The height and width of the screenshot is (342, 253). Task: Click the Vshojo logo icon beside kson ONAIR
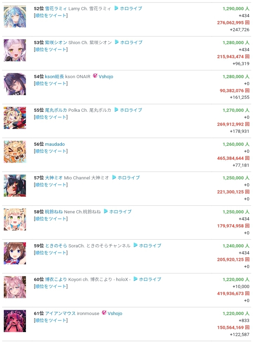point(95,76)
